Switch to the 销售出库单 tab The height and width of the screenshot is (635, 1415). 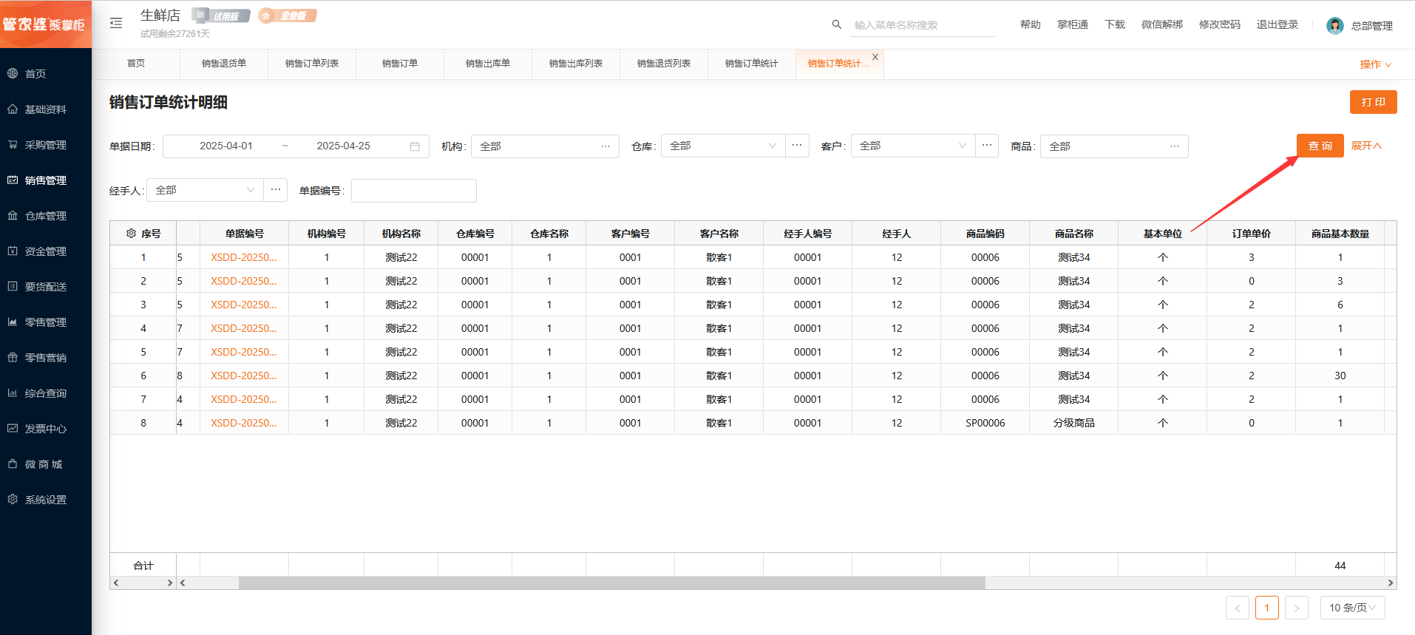tap(488, 64)
